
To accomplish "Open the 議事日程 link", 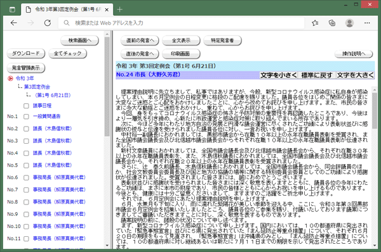I will coord(43,106).
